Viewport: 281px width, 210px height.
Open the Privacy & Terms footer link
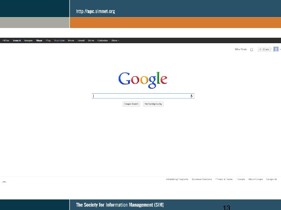point(224,179)
